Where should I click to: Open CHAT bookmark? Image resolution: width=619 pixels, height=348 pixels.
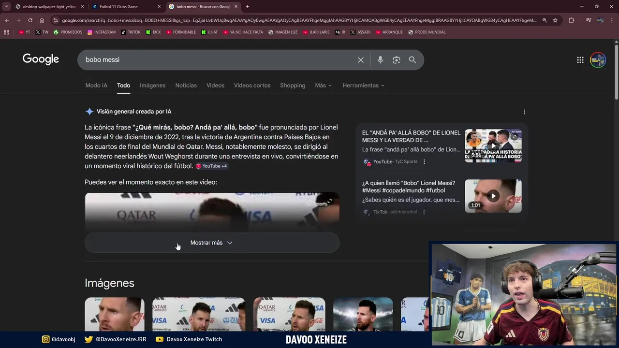(209, 32)
